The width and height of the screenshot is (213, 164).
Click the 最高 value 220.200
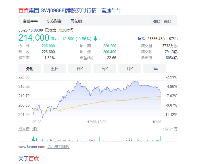click(x=110, y=46)
